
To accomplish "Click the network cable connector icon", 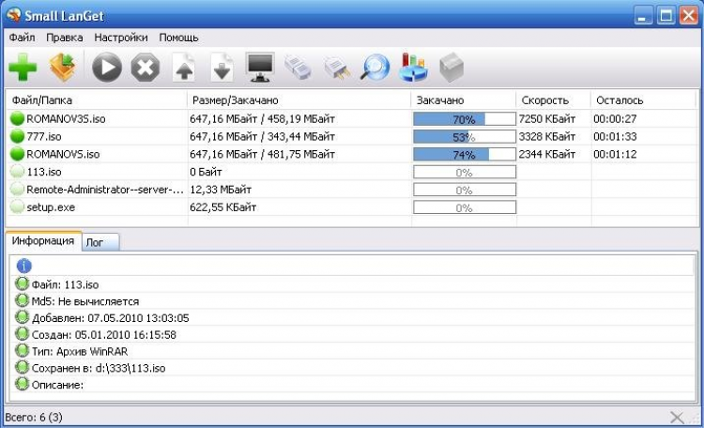I will point(298,68).
